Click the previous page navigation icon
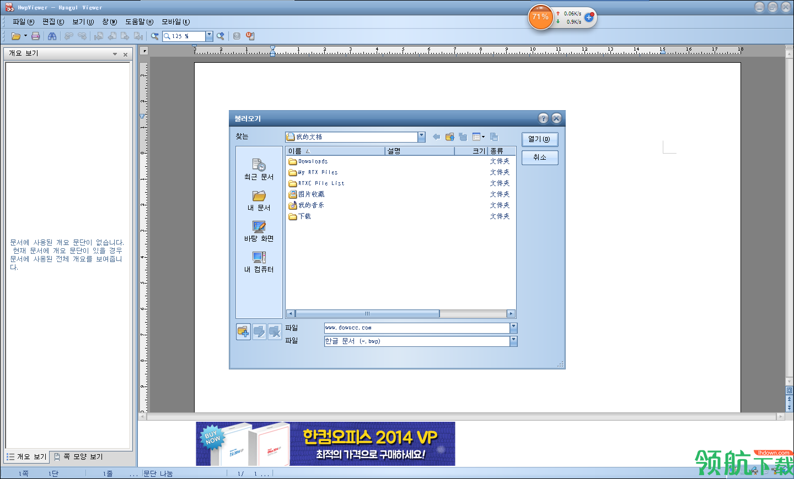 click(x=112, y=36)
